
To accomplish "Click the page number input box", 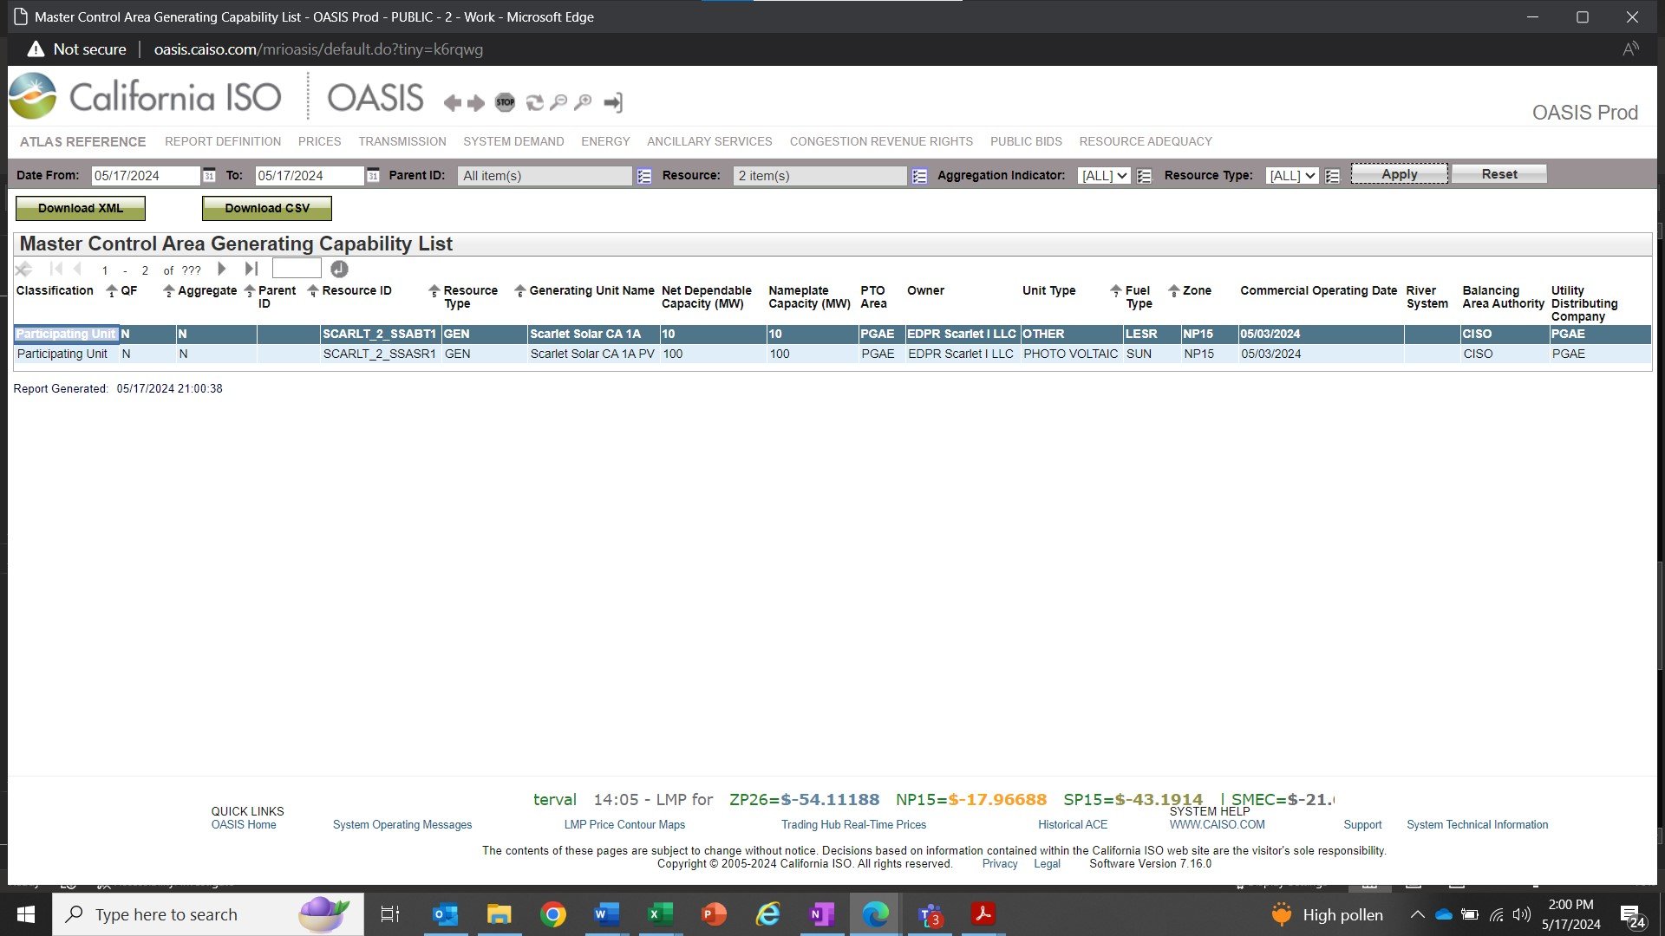I will click(x=297, y=270).
